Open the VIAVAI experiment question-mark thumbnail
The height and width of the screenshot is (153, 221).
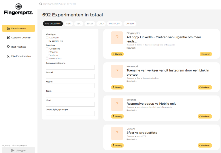pyautogui.click(x=117, y=133)
